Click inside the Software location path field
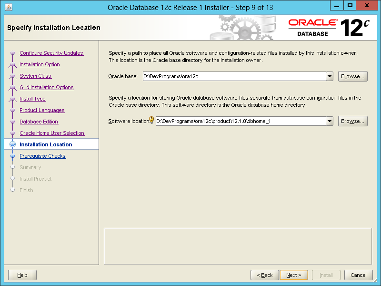This screenshot has width=381, height=286. click(241, 121)
